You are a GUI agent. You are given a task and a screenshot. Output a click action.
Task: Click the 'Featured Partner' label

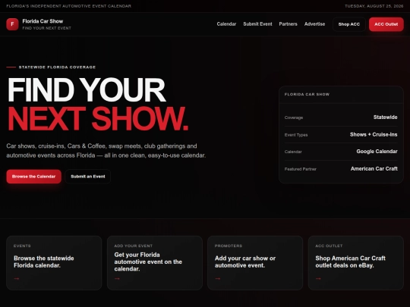click(301, 169)
